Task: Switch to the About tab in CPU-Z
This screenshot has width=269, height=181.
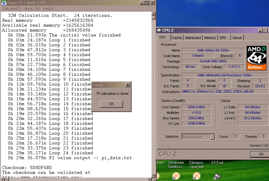Action: (237, 38)
